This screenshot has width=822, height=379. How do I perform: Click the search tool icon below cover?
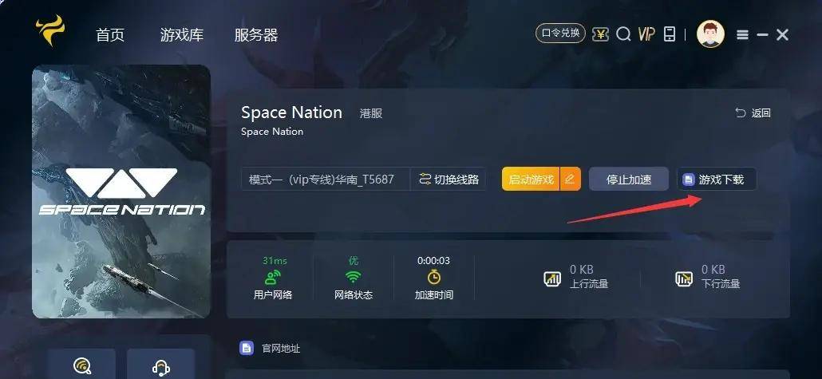(x=82, y=366)
